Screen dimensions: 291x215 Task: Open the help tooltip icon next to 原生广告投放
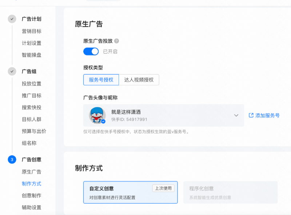[x=116, y=41]
